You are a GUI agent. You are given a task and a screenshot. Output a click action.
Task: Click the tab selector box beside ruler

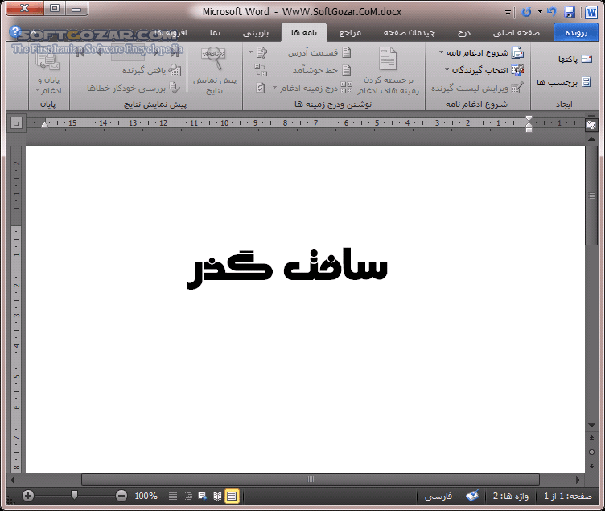coord(16,123)
